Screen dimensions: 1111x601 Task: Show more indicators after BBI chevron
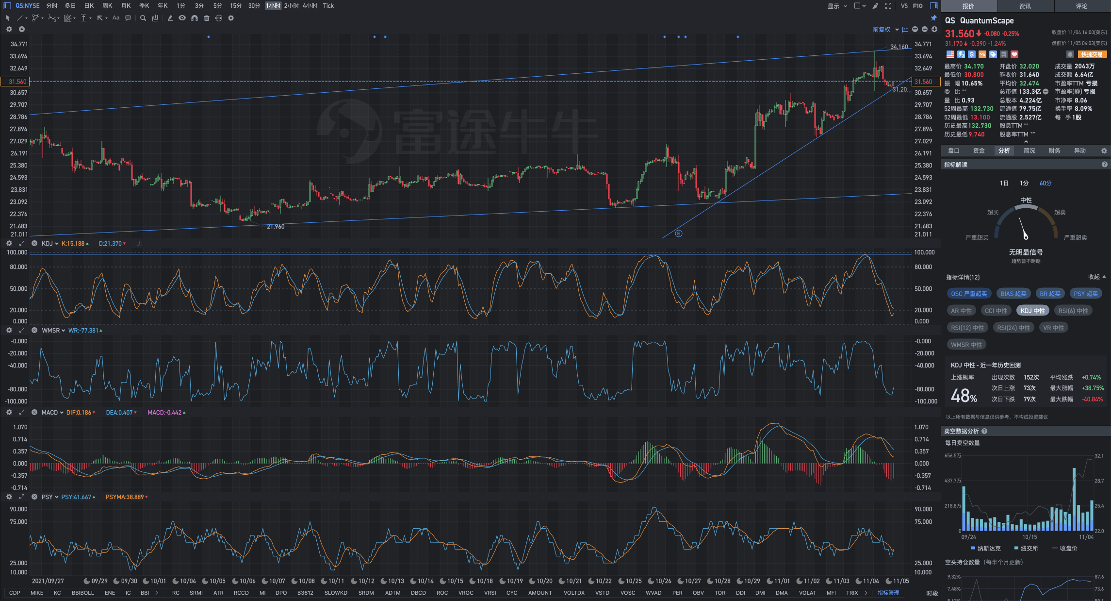pos(156,593)
